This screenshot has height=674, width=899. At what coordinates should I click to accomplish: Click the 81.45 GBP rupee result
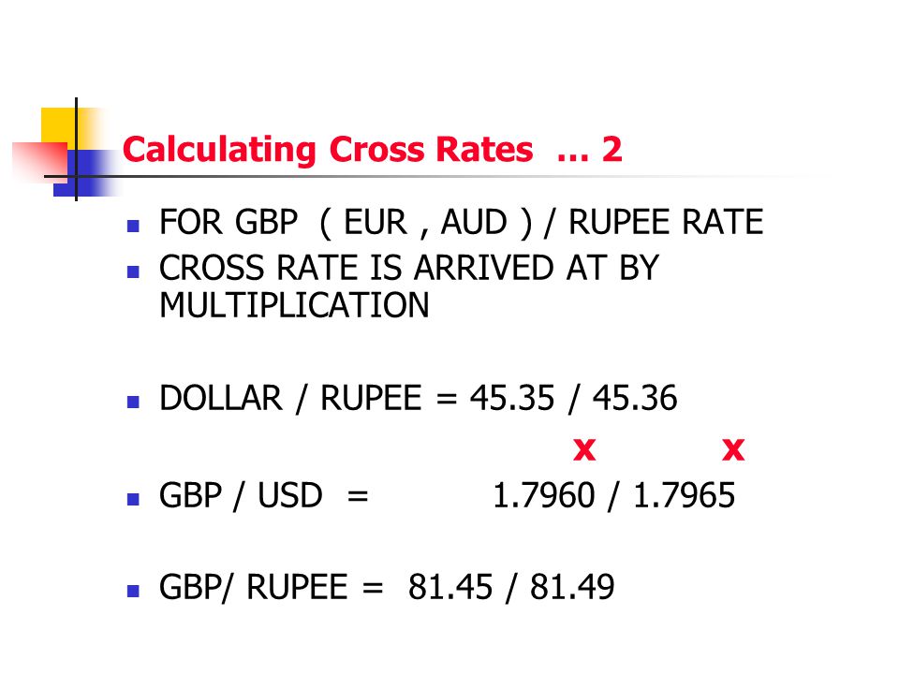click(x=450, y=587)
